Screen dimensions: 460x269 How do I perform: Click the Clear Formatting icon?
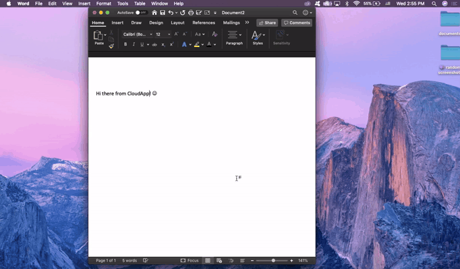pyautogui.click(x=214, y=34)
